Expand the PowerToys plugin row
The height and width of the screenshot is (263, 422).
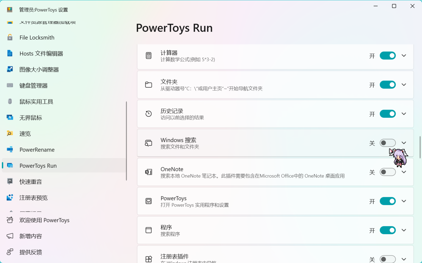coord(404,201)
